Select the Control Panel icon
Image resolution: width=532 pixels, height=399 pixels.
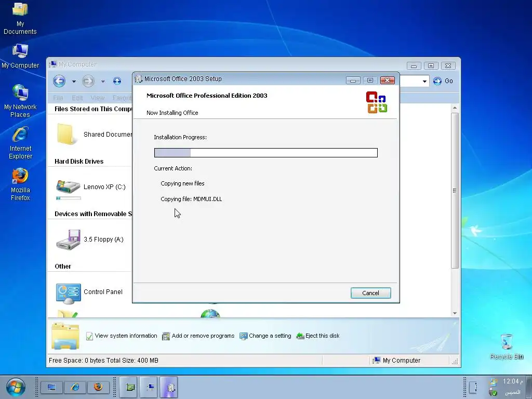[x=69, y=294]
